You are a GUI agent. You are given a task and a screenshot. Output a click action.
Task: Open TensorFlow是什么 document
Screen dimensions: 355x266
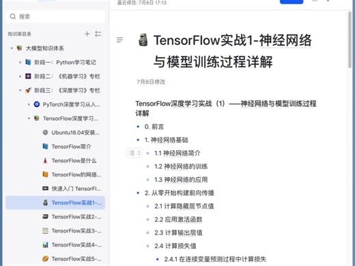click(x=74, y=161)
